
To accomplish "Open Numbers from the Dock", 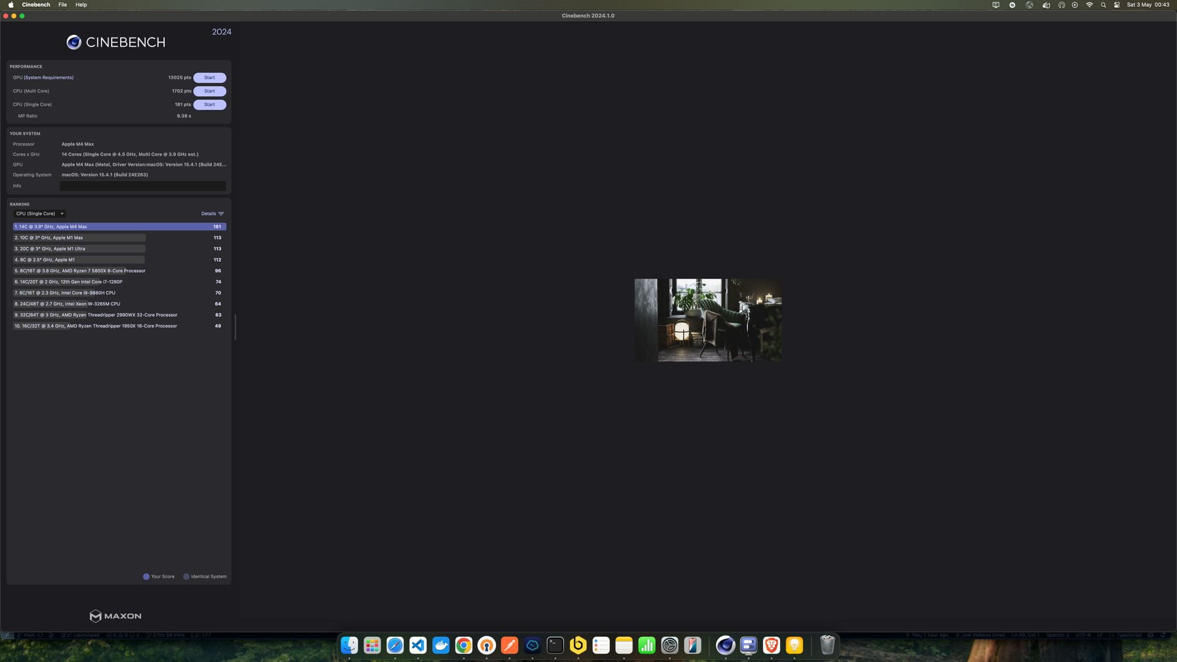I will 647,645.
